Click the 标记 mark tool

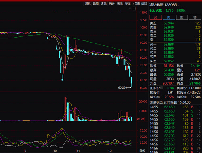tap(128, 4)
